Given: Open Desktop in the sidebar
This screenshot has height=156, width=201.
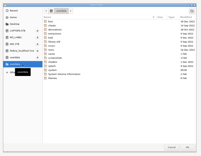Looking at the screenshot, I should click(x=23, y=24).
